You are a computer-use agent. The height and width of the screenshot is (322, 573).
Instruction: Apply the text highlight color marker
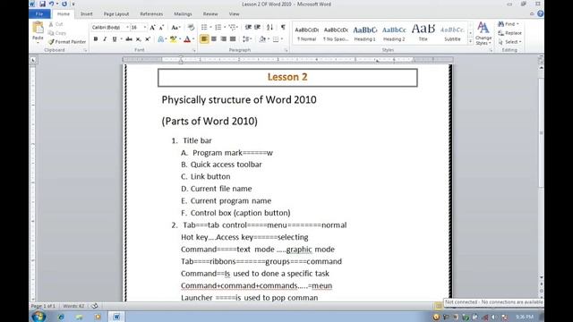click(173, 39)
